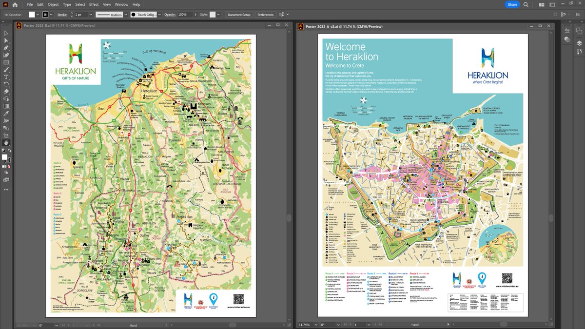Go to Illustrator Home screen
The height and width of the screenshot is (329, 585).
15,4
